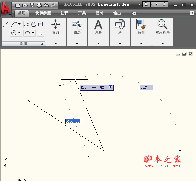Click the 112° angle input field
This screenshot has height=181, width=196.
pos(146,87)
